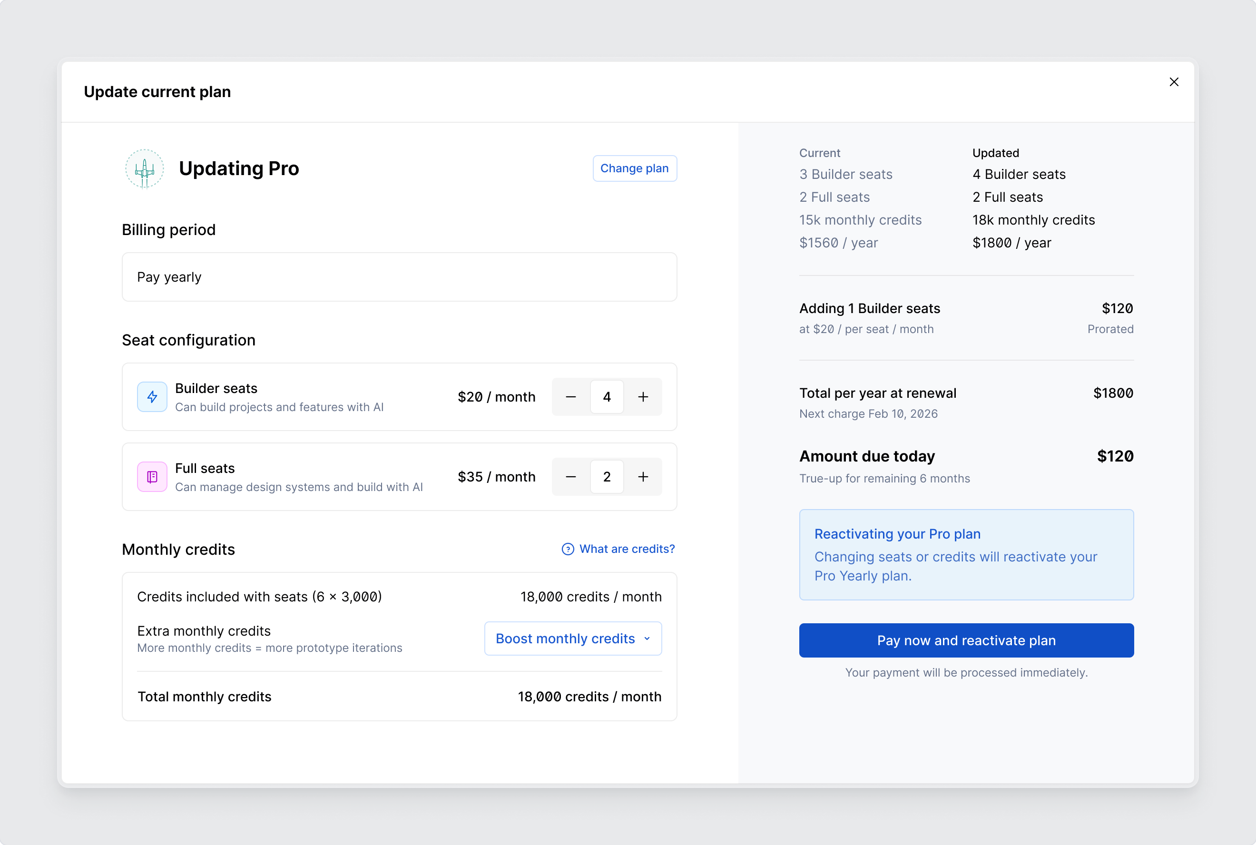Click the question mark credits help icon
1256x845 pixels.
tap(568, 549)
